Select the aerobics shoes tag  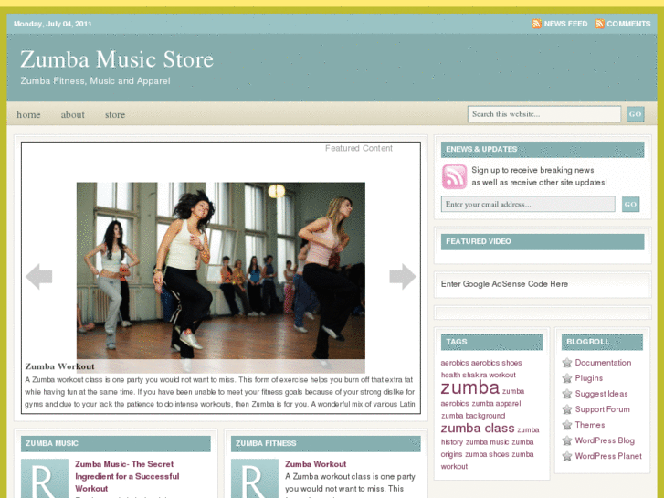(496, 363)
